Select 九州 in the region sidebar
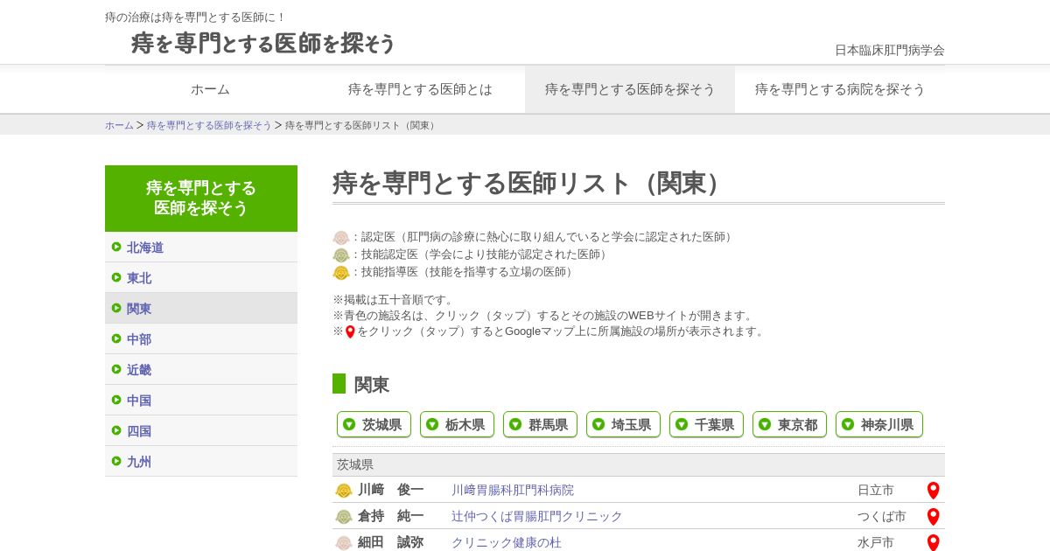1050x551 pixels. coord(201,461)
